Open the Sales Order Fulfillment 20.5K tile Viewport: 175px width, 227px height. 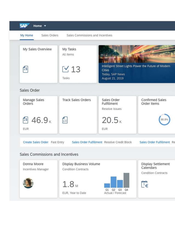pyautogui.click(x=117, y=115)
